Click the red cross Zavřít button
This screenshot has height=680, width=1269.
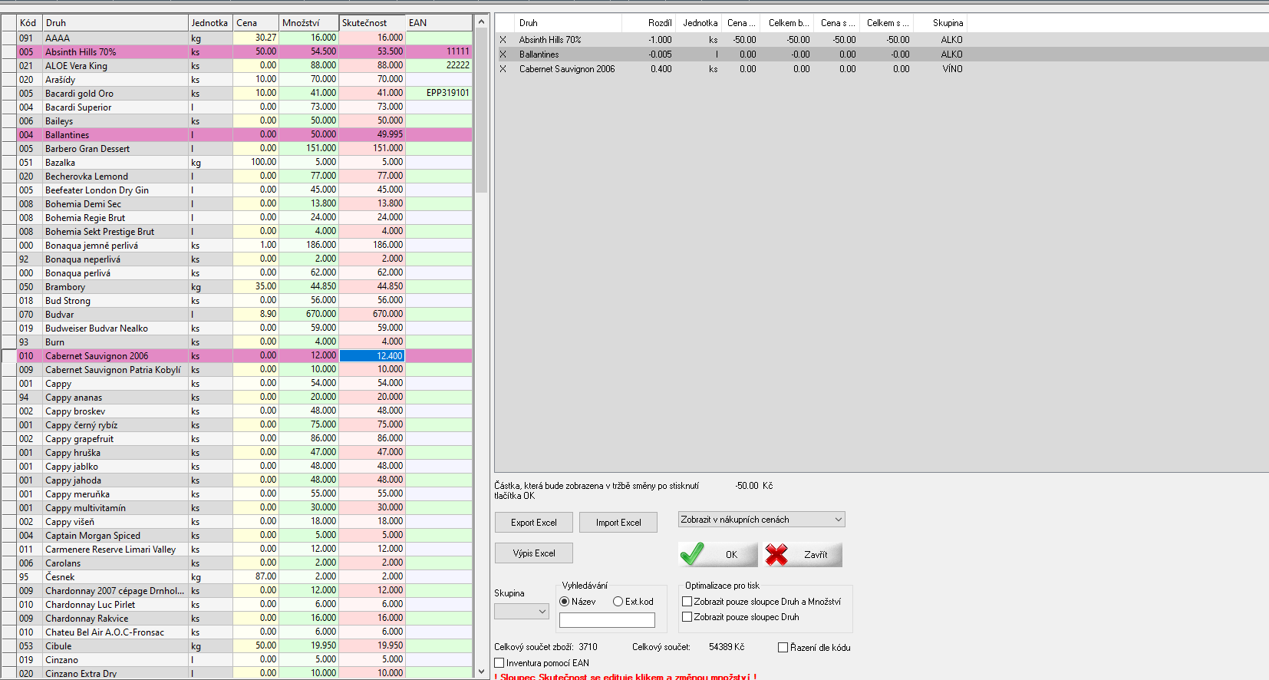[803, 554]
